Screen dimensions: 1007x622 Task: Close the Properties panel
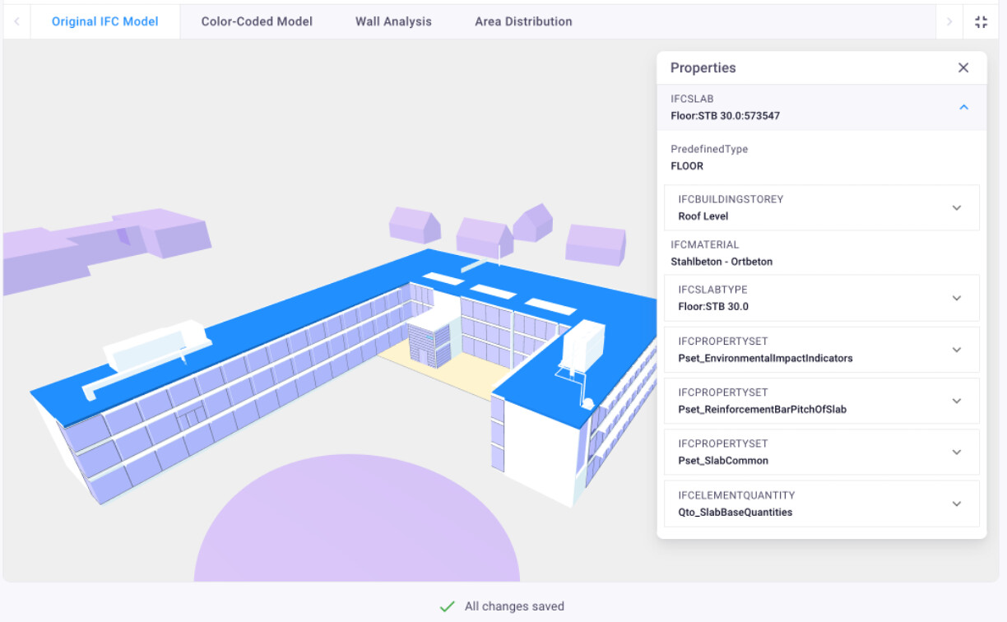coord(963,68)
